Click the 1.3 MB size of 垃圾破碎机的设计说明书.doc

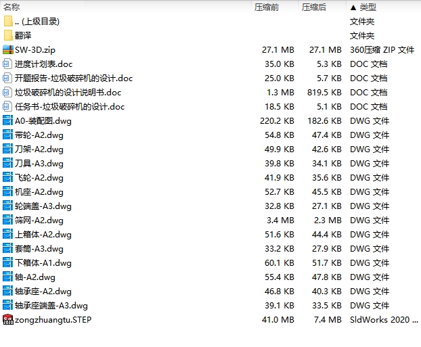coord(280,93)
